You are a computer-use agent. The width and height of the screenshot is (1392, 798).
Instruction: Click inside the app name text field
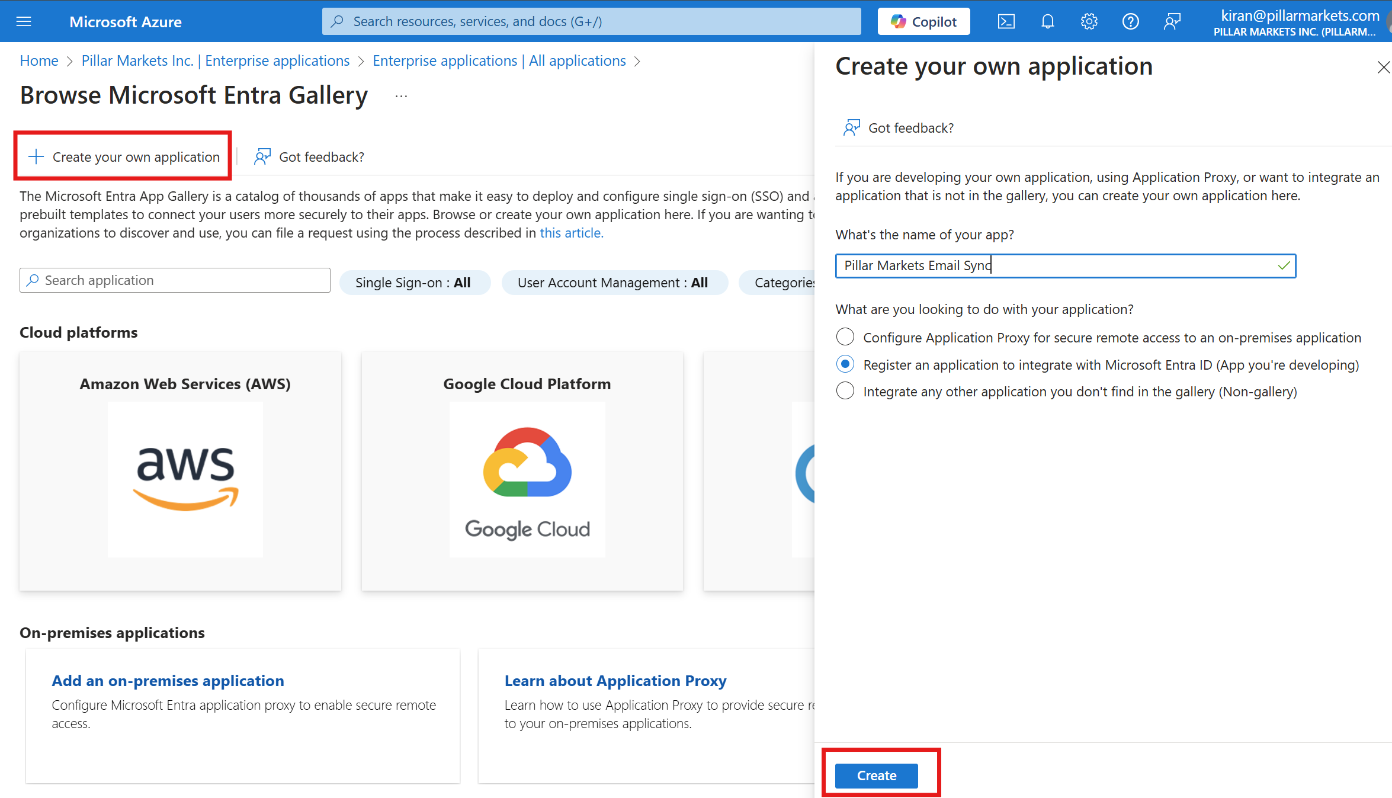pyautogui.click(x=1065, y=265)
